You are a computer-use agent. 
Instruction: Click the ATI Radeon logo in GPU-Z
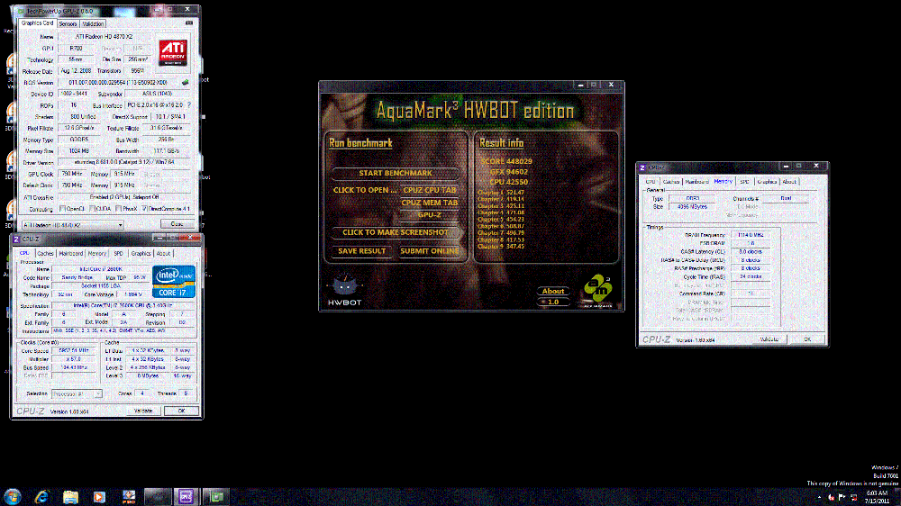173,52
